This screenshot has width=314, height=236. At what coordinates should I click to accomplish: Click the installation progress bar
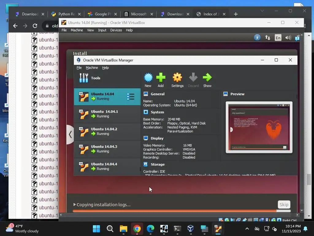coord(182,211)
